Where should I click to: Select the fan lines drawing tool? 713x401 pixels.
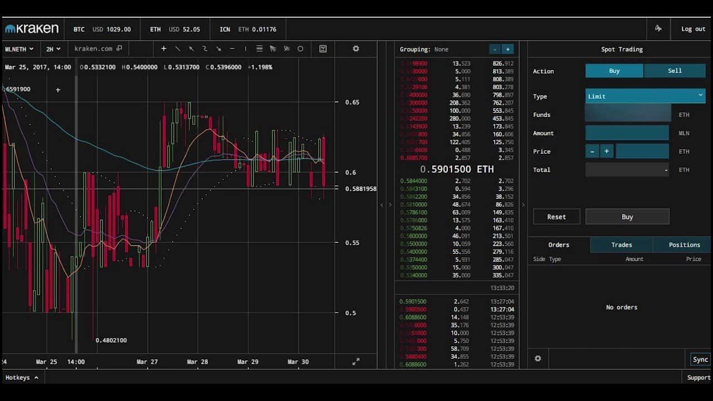287,49
